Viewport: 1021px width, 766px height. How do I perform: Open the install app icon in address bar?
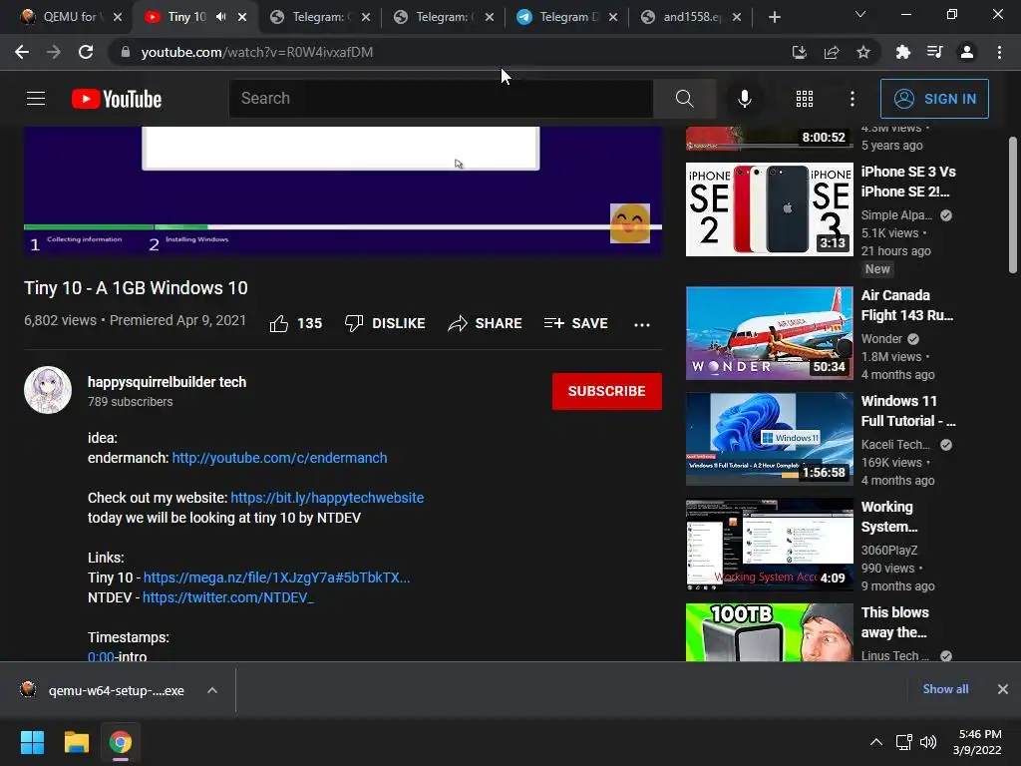click(x=799, y=52)
